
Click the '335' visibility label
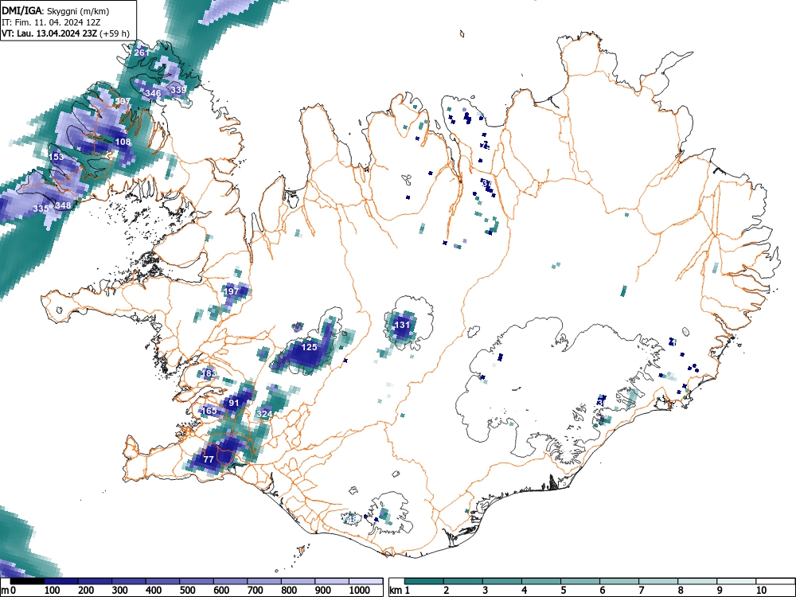(41, 209)
